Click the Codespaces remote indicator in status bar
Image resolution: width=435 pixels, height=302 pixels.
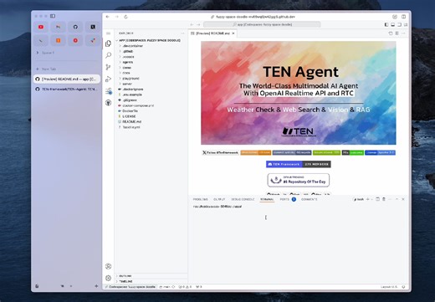[x=130, y=287]
